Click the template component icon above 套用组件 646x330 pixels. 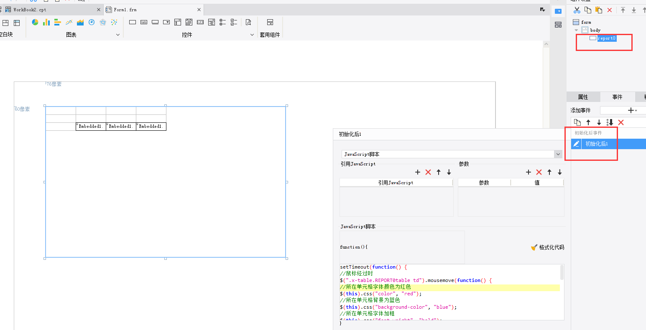click(x=270, y=22)
